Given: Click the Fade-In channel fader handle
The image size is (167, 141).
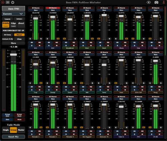Looking at the screenshot, I should [121, 107].
